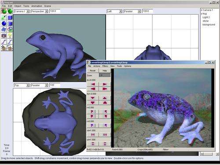Viewport: 220px width, 165px height.
Task: Click the Crop=(594x480) status text
Action: click(x=145, y=150)
